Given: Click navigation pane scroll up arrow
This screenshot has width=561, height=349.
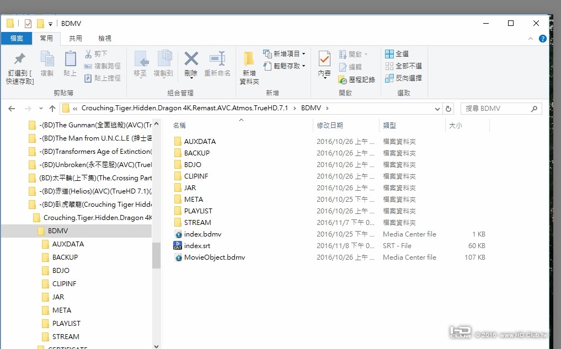Looking at the screenshot, I should coord(156,124).
